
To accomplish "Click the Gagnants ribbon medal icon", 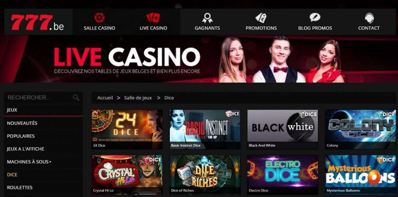I will click(x=208, y=18).
